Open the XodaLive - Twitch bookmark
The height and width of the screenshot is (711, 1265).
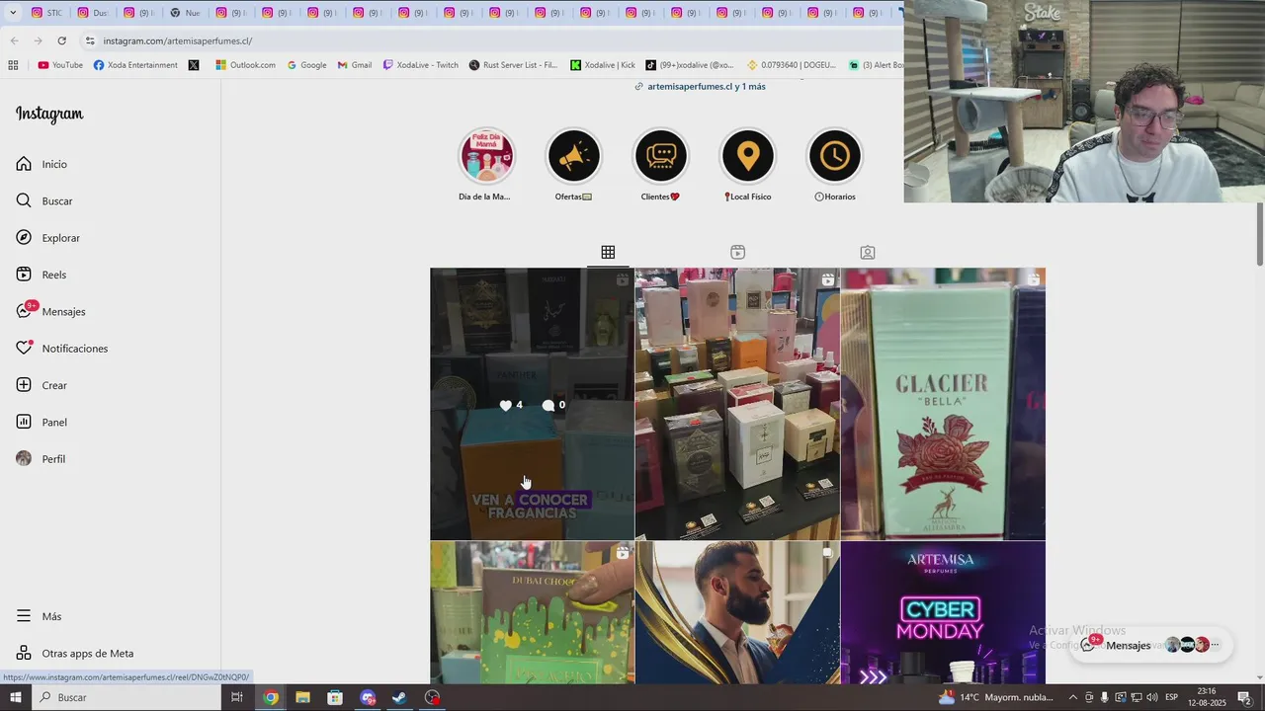click(420, 65)
